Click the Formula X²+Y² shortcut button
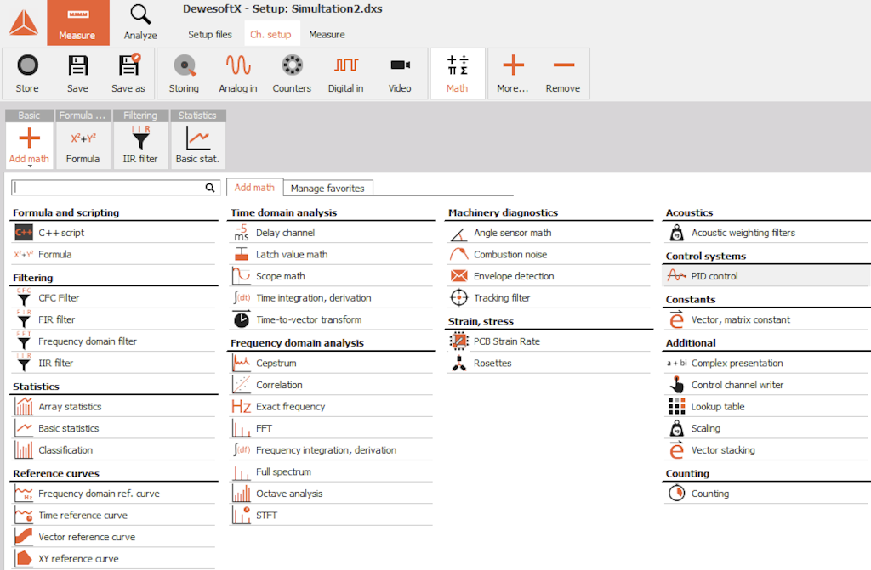This screenshot has width=871, height=570. (83, 145)
